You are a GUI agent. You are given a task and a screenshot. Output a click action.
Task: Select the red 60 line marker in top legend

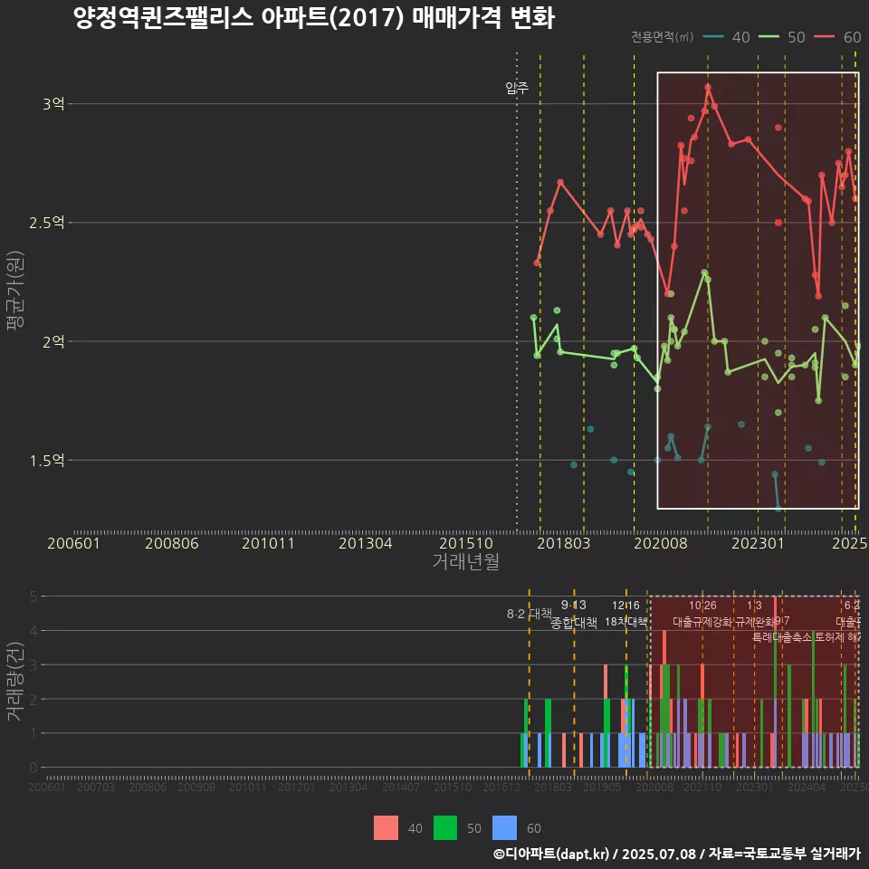pyautogui.click(x=824, y=37)
